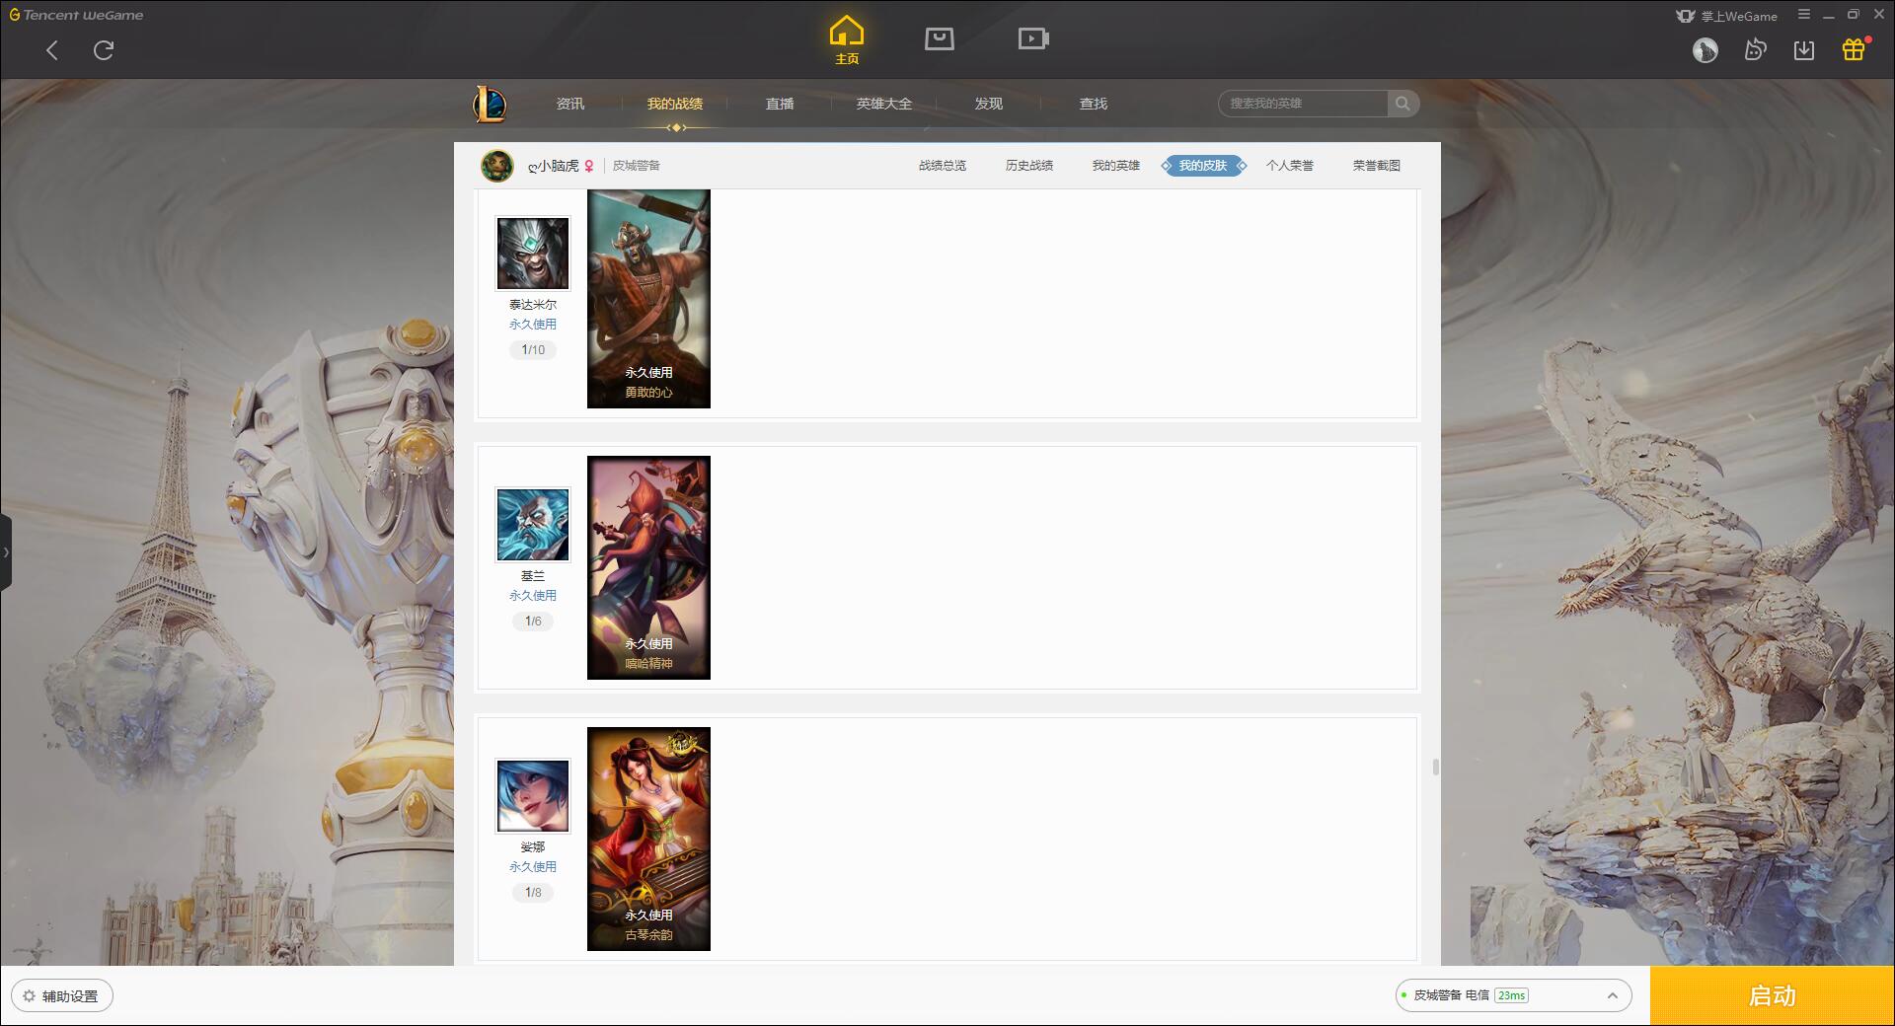Viewport: 1895px width, 1026px height.
Task: Open the 我的英雄 sub-tab
Action: pos(1116,166)
